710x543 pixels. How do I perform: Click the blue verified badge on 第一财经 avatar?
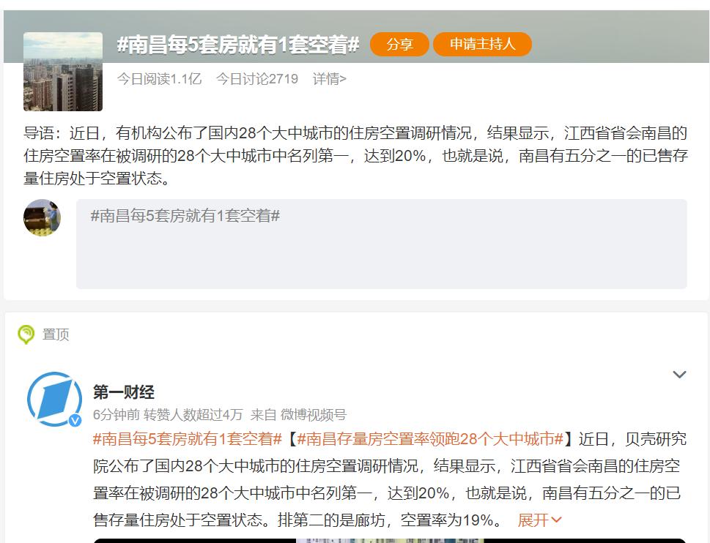tap(75, 420)
